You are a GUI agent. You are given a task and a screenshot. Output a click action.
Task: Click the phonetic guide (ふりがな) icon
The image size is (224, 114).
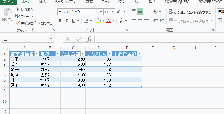(121, 21)
